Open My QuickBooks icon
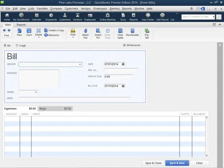Viewport: 224px width, 168px height. point(21,17)
